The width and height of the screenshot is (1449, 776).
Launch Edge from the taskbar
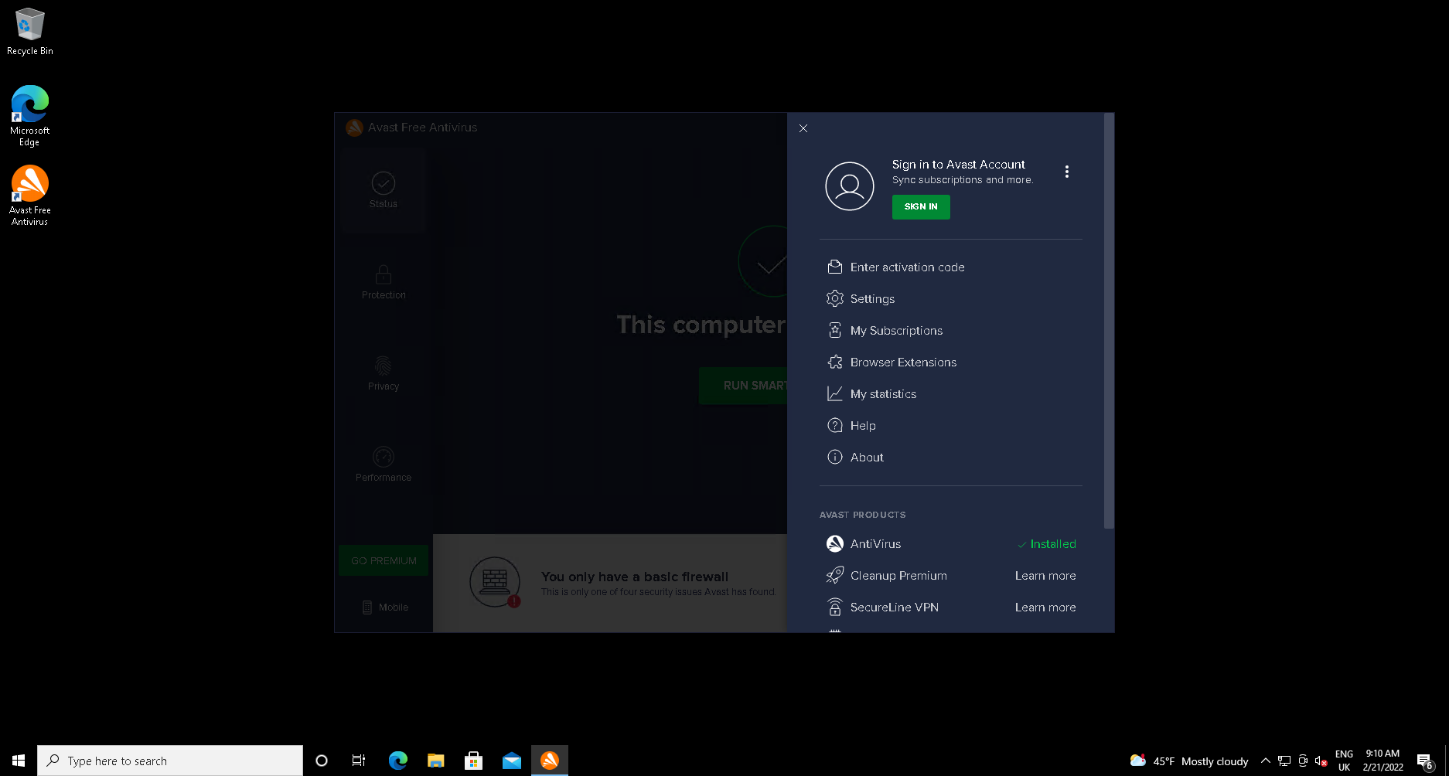coord(398,761)
